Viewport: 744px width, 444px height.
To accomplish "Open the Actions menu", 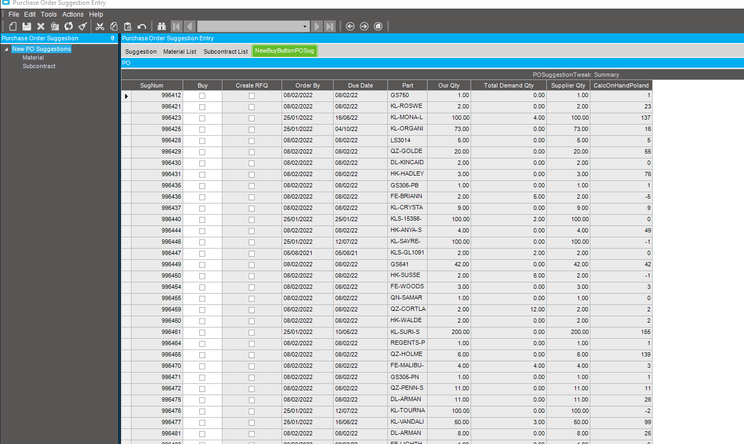I will pyautogui.click(x=73, y=14).
